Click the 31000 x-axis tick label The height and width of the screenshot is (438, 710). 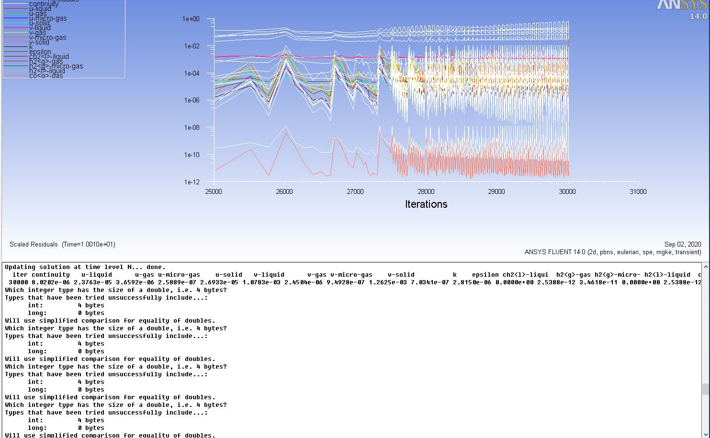(638, 191)
